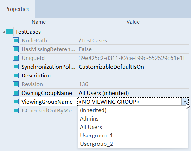191x151 pixels.
Task: Select Admins in the viewing group list
Action: [133, 119]
